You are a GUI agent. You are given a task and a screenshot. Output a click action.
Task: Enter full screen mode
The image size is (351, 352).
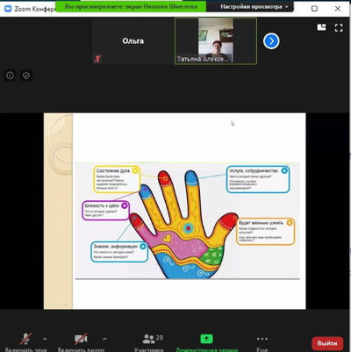tap(339, 28)
